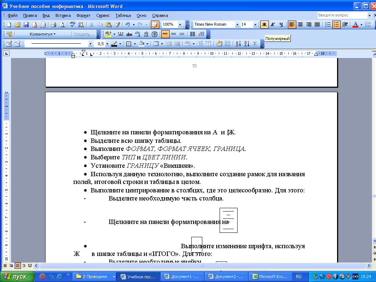Toggle Bold (Ж) formatting

coord(264,25)
